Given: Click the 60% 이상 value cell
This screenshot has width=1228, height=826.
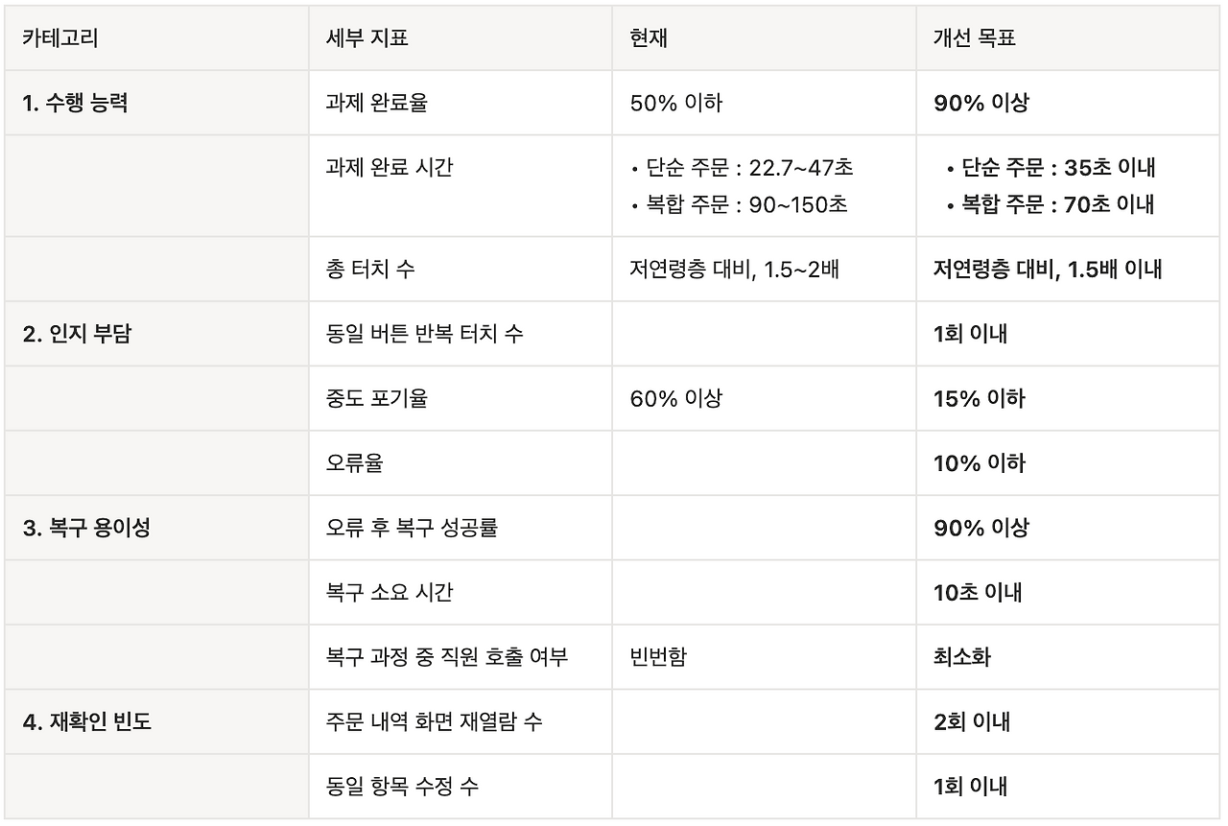Looking at the screenshot, I should coord(765,398).
